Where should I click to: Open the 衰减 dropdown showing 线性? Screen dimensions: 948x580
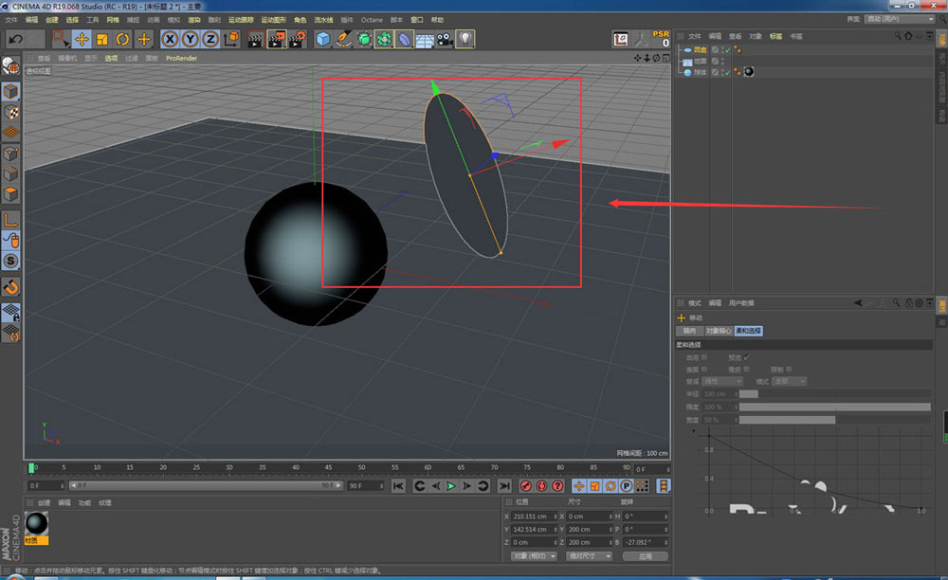[722, 382]
